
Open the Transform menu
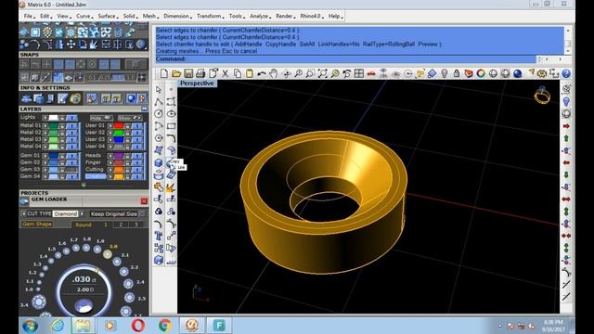click(x=210, y=17)
